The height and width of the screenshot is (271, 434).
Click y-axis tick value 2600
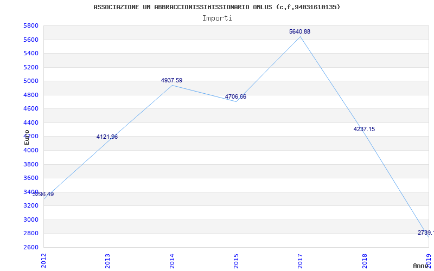[x=31, y=247]
